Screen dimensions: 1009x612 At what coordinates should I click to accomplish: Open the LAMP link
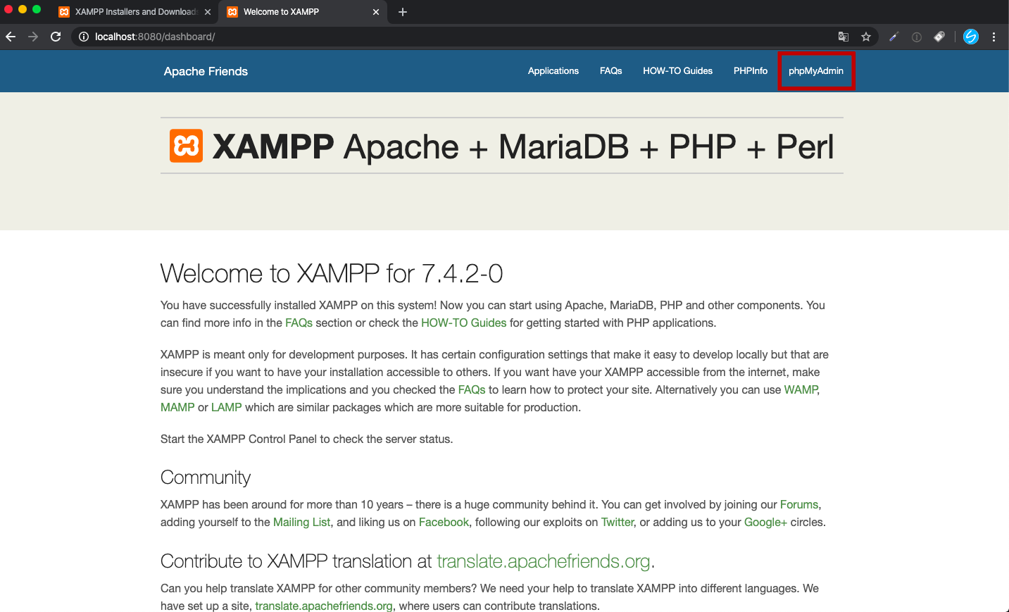click(x=227, y=407)
